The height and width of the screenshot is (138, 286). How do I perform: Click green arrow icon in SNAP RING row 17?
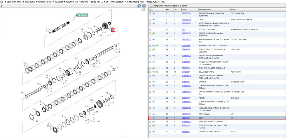click(154, 68)
